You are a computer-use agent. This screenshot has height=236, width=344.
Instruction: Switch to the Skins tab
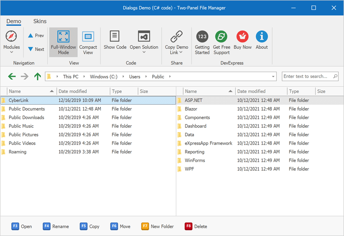click(x=40, y=21)
